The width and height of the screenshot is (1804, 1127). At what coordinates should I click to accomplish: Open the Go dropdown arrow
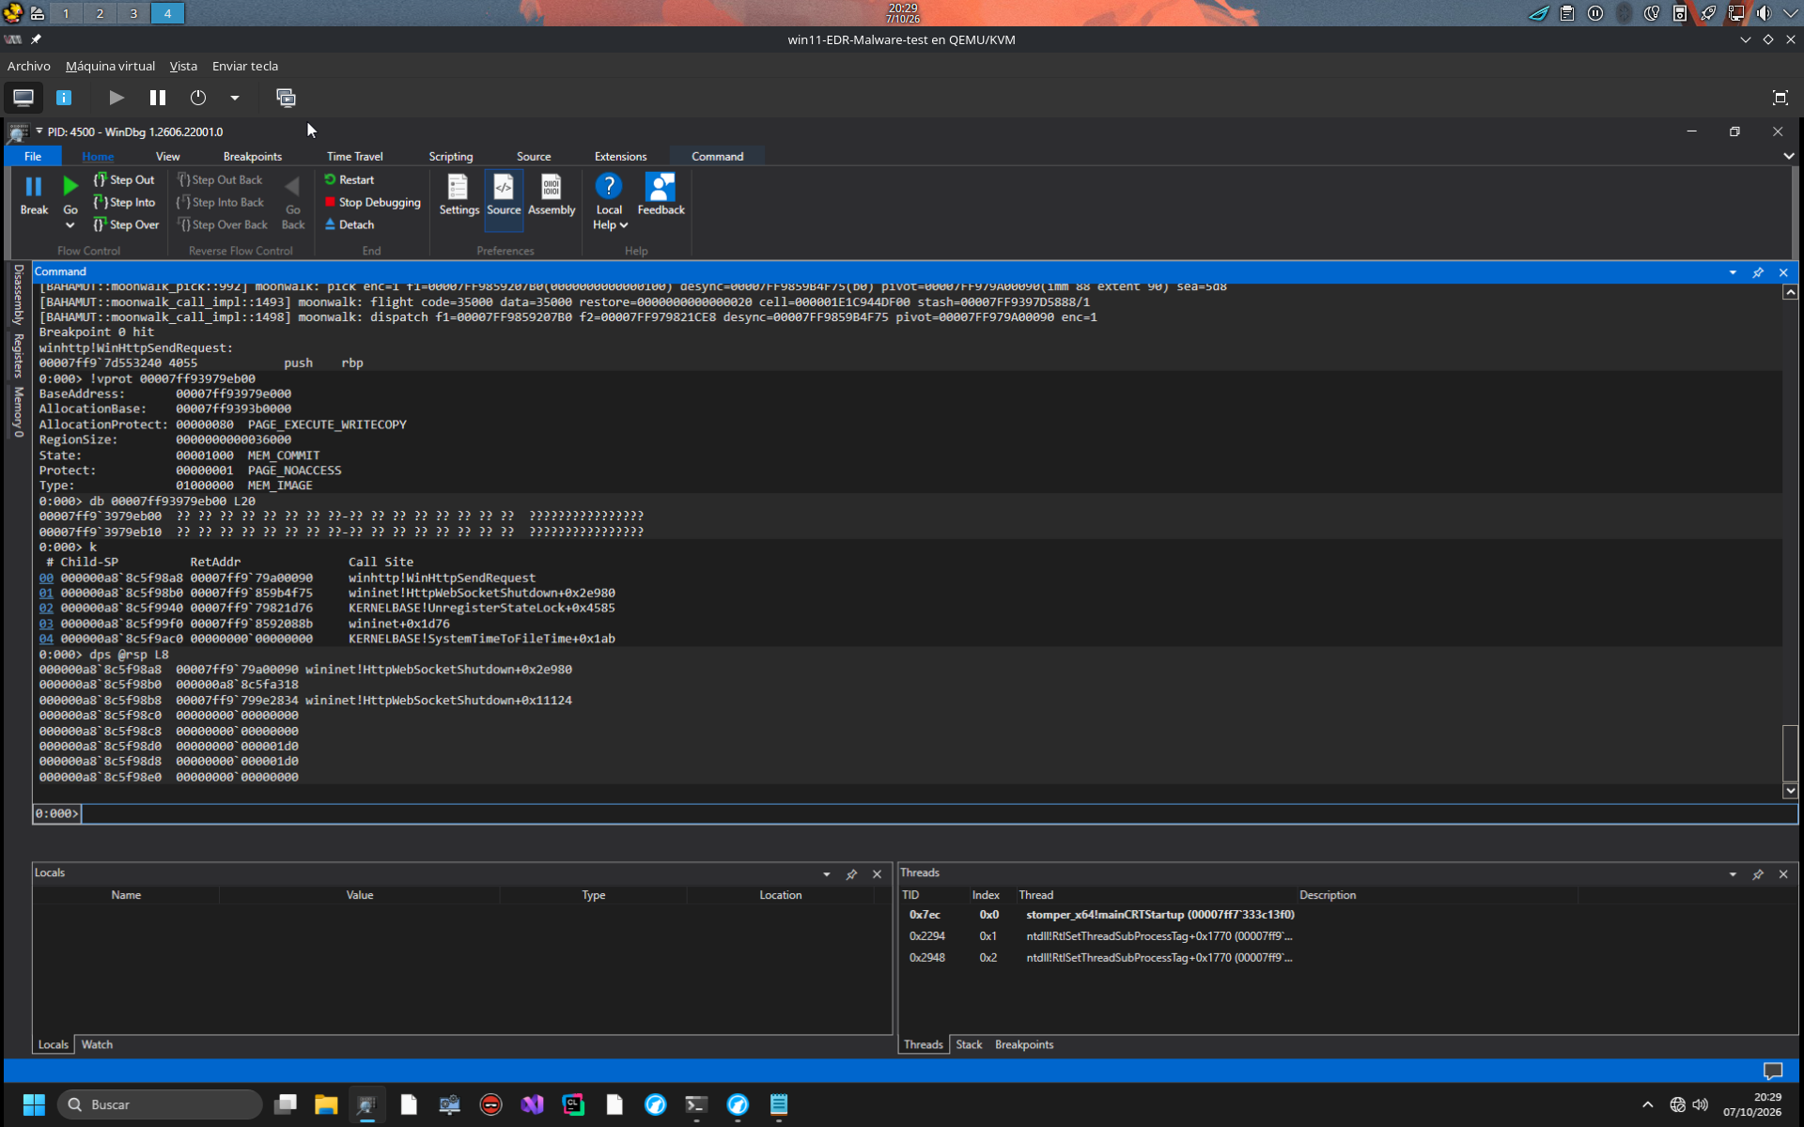(70, 225)
